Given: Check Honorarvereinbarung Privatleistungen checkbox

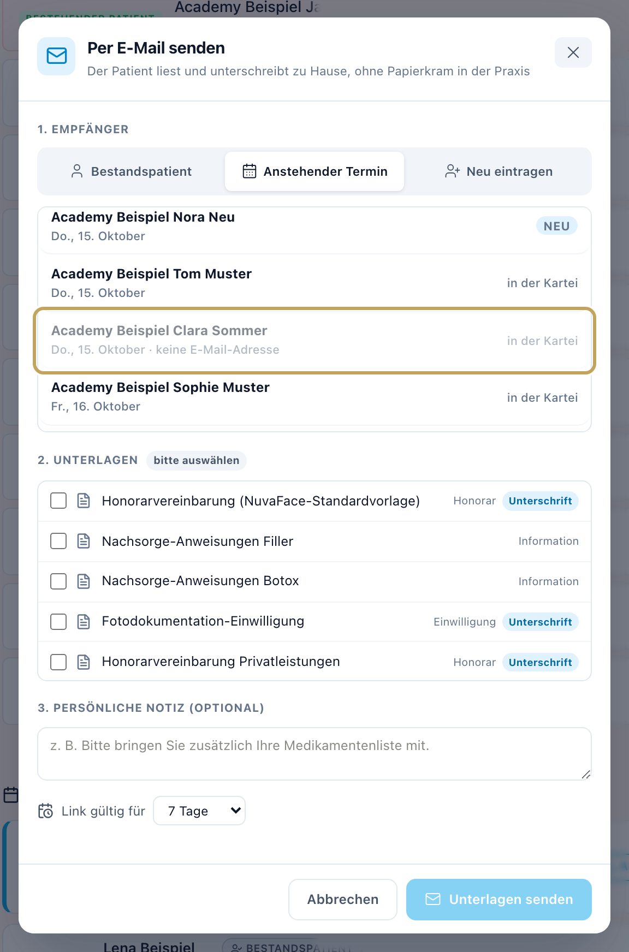Looking at the screenshot, I should click(x=58, y=662).
